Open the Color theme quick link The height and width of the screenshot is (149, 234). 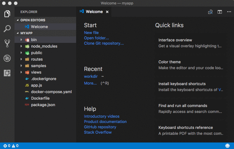[x=190, y=65]
